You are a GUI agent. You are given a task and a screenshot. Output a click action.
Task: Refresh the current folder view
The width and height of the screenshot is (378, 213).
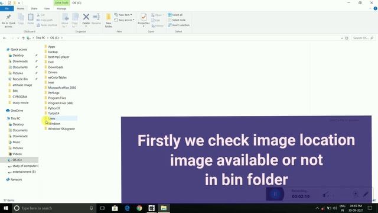coord(347,38)
